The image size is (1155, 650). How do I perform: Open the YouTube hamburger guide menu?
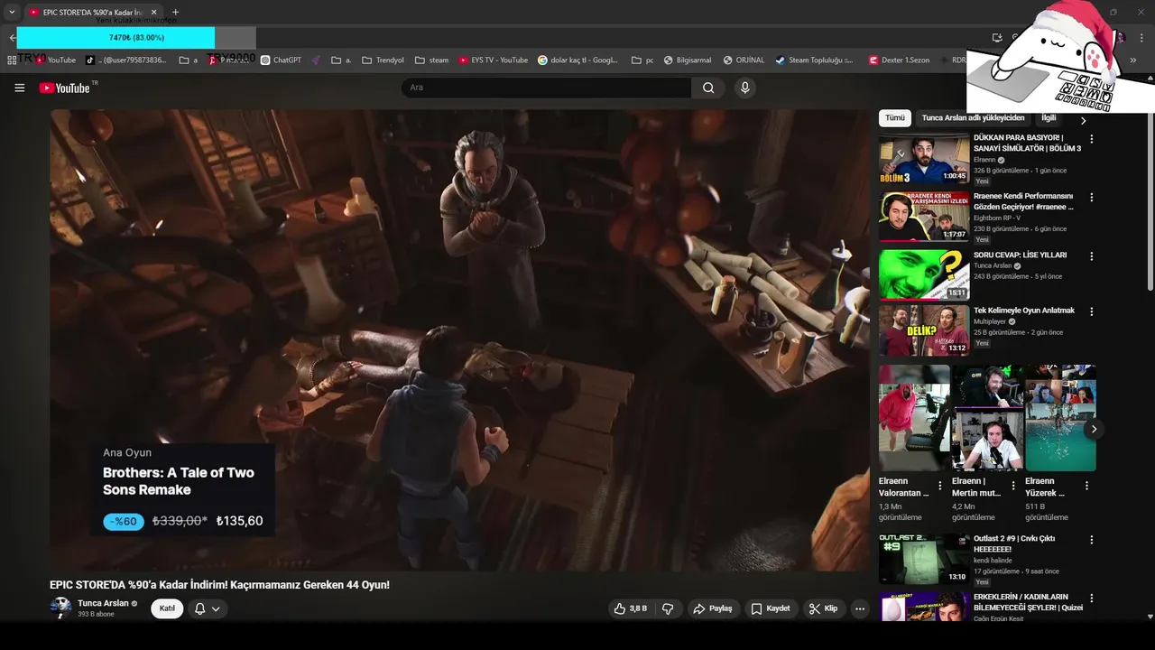pos(19,88)
